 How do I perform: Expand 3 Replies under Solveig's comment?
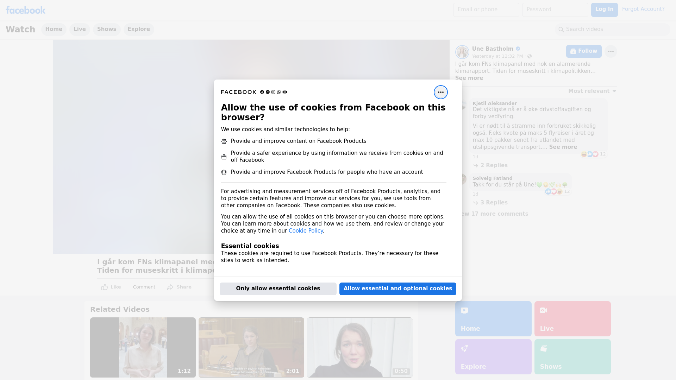(x=494, y=203)
